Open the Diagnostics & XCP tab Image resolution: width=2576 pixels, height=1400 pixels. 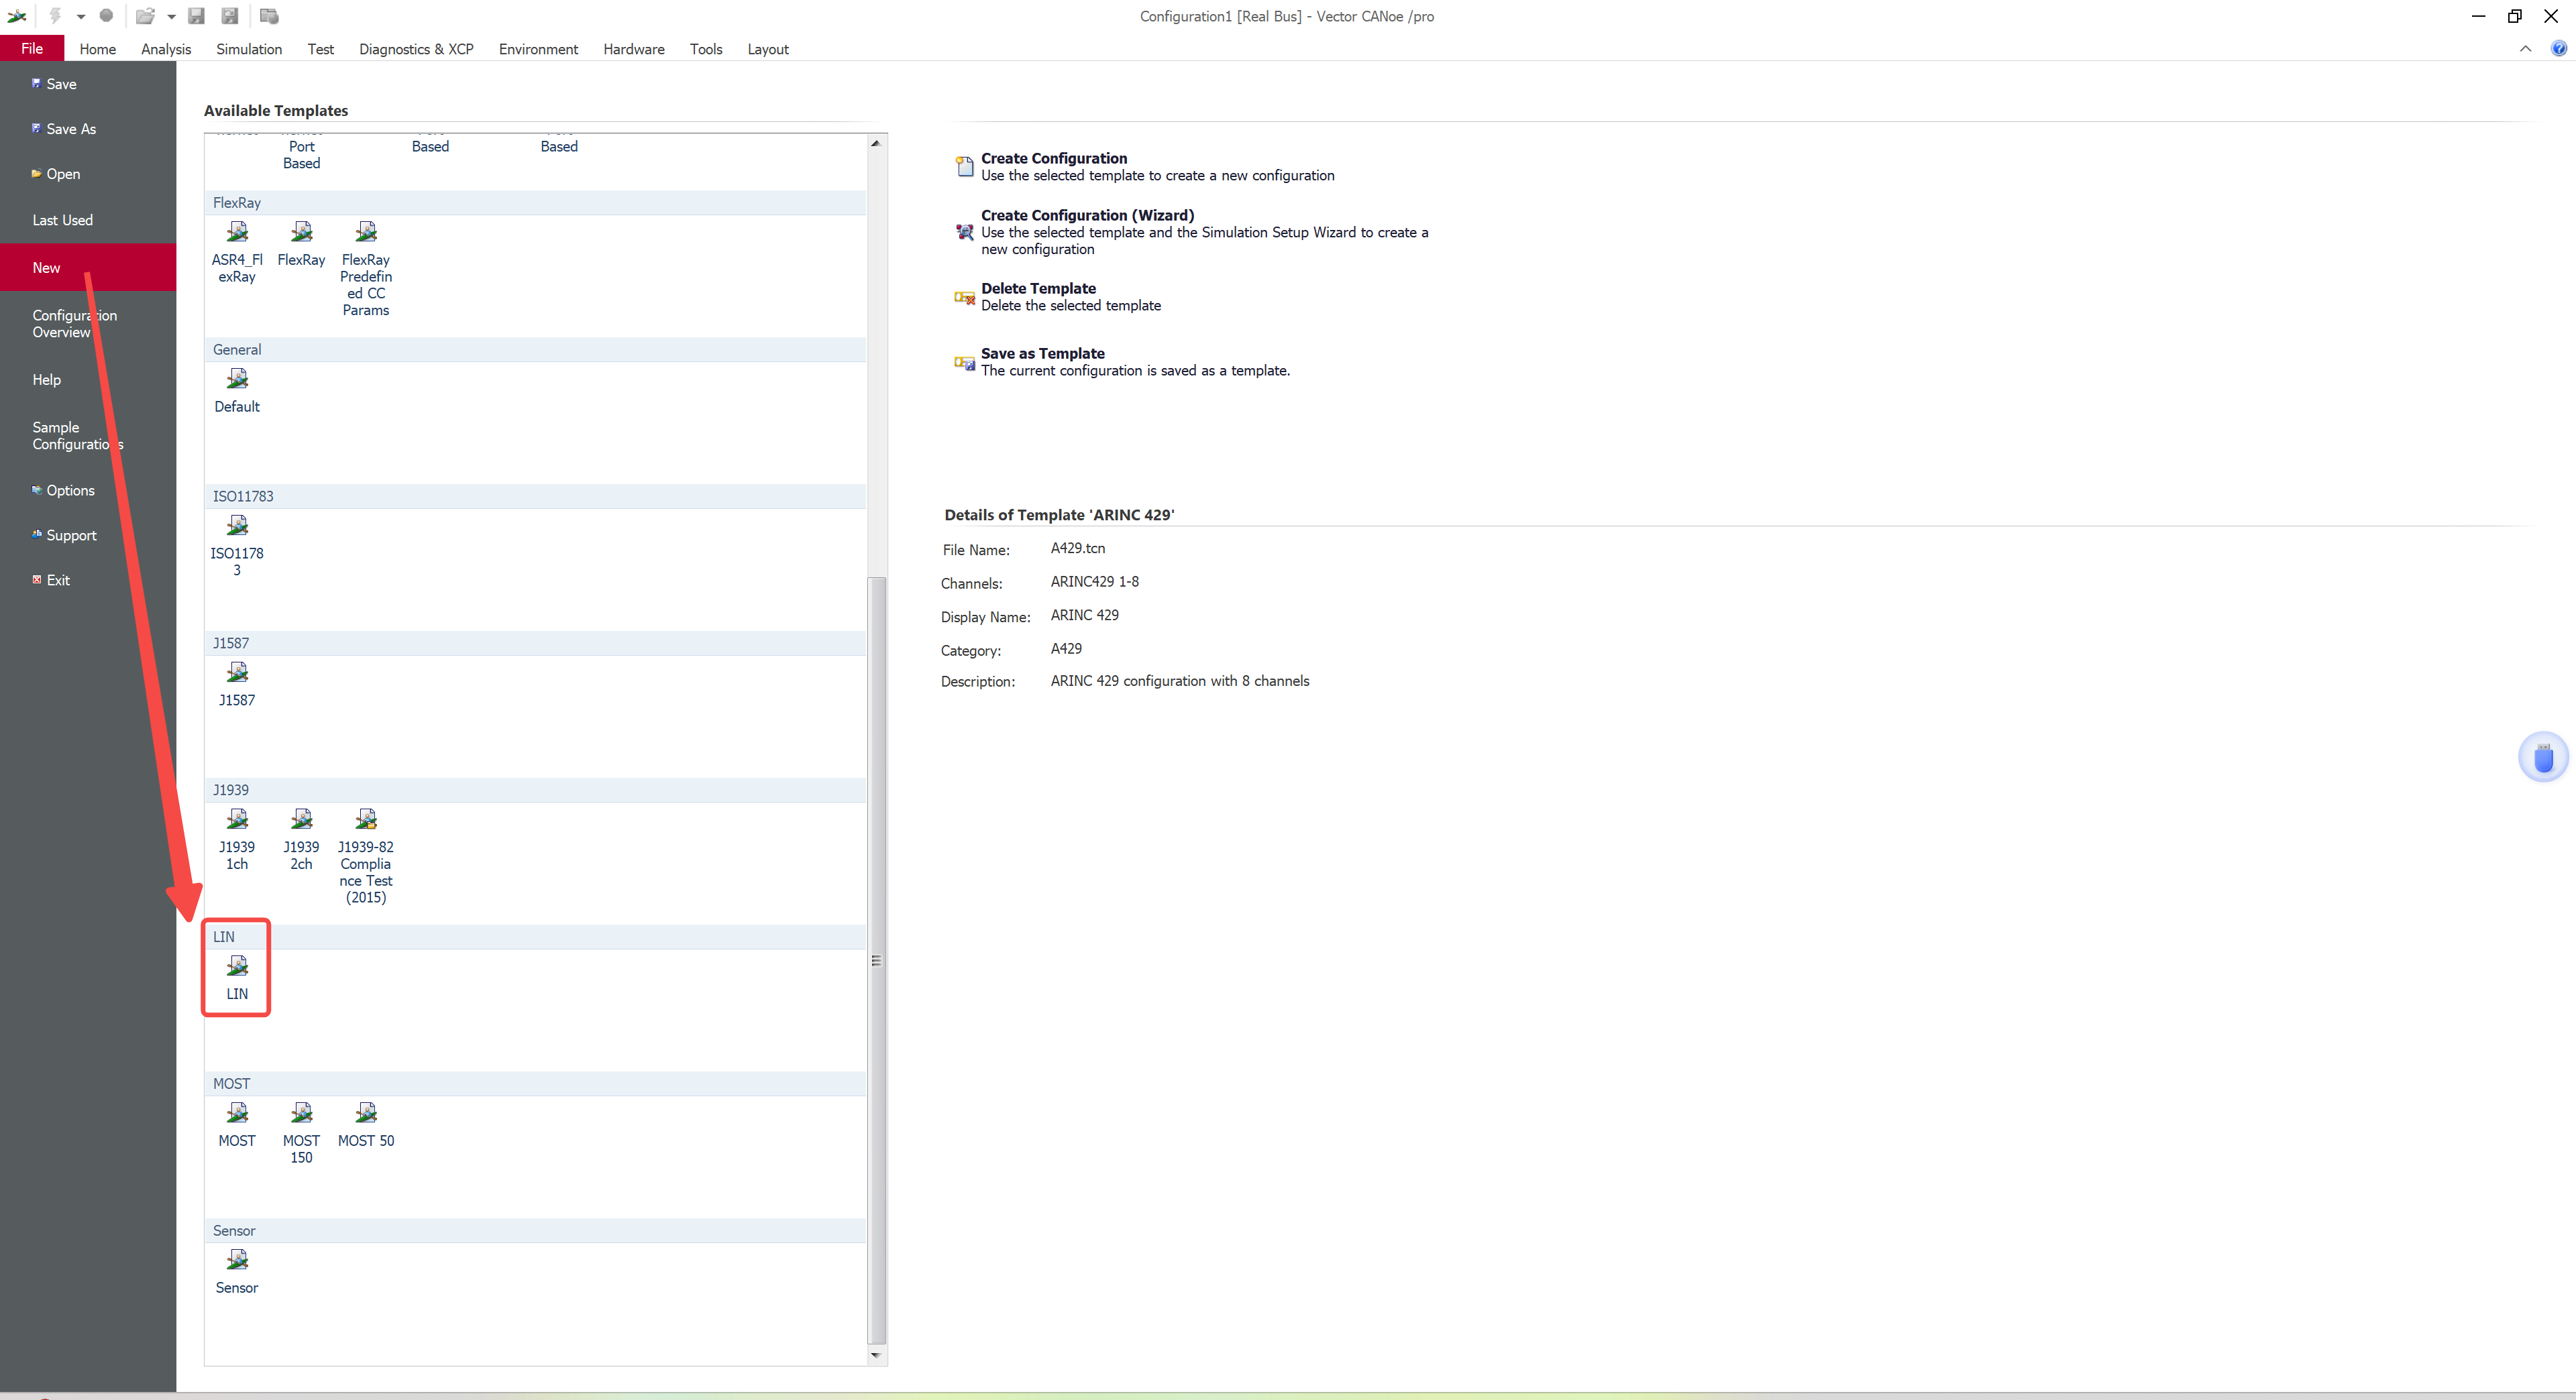point(416,49)
